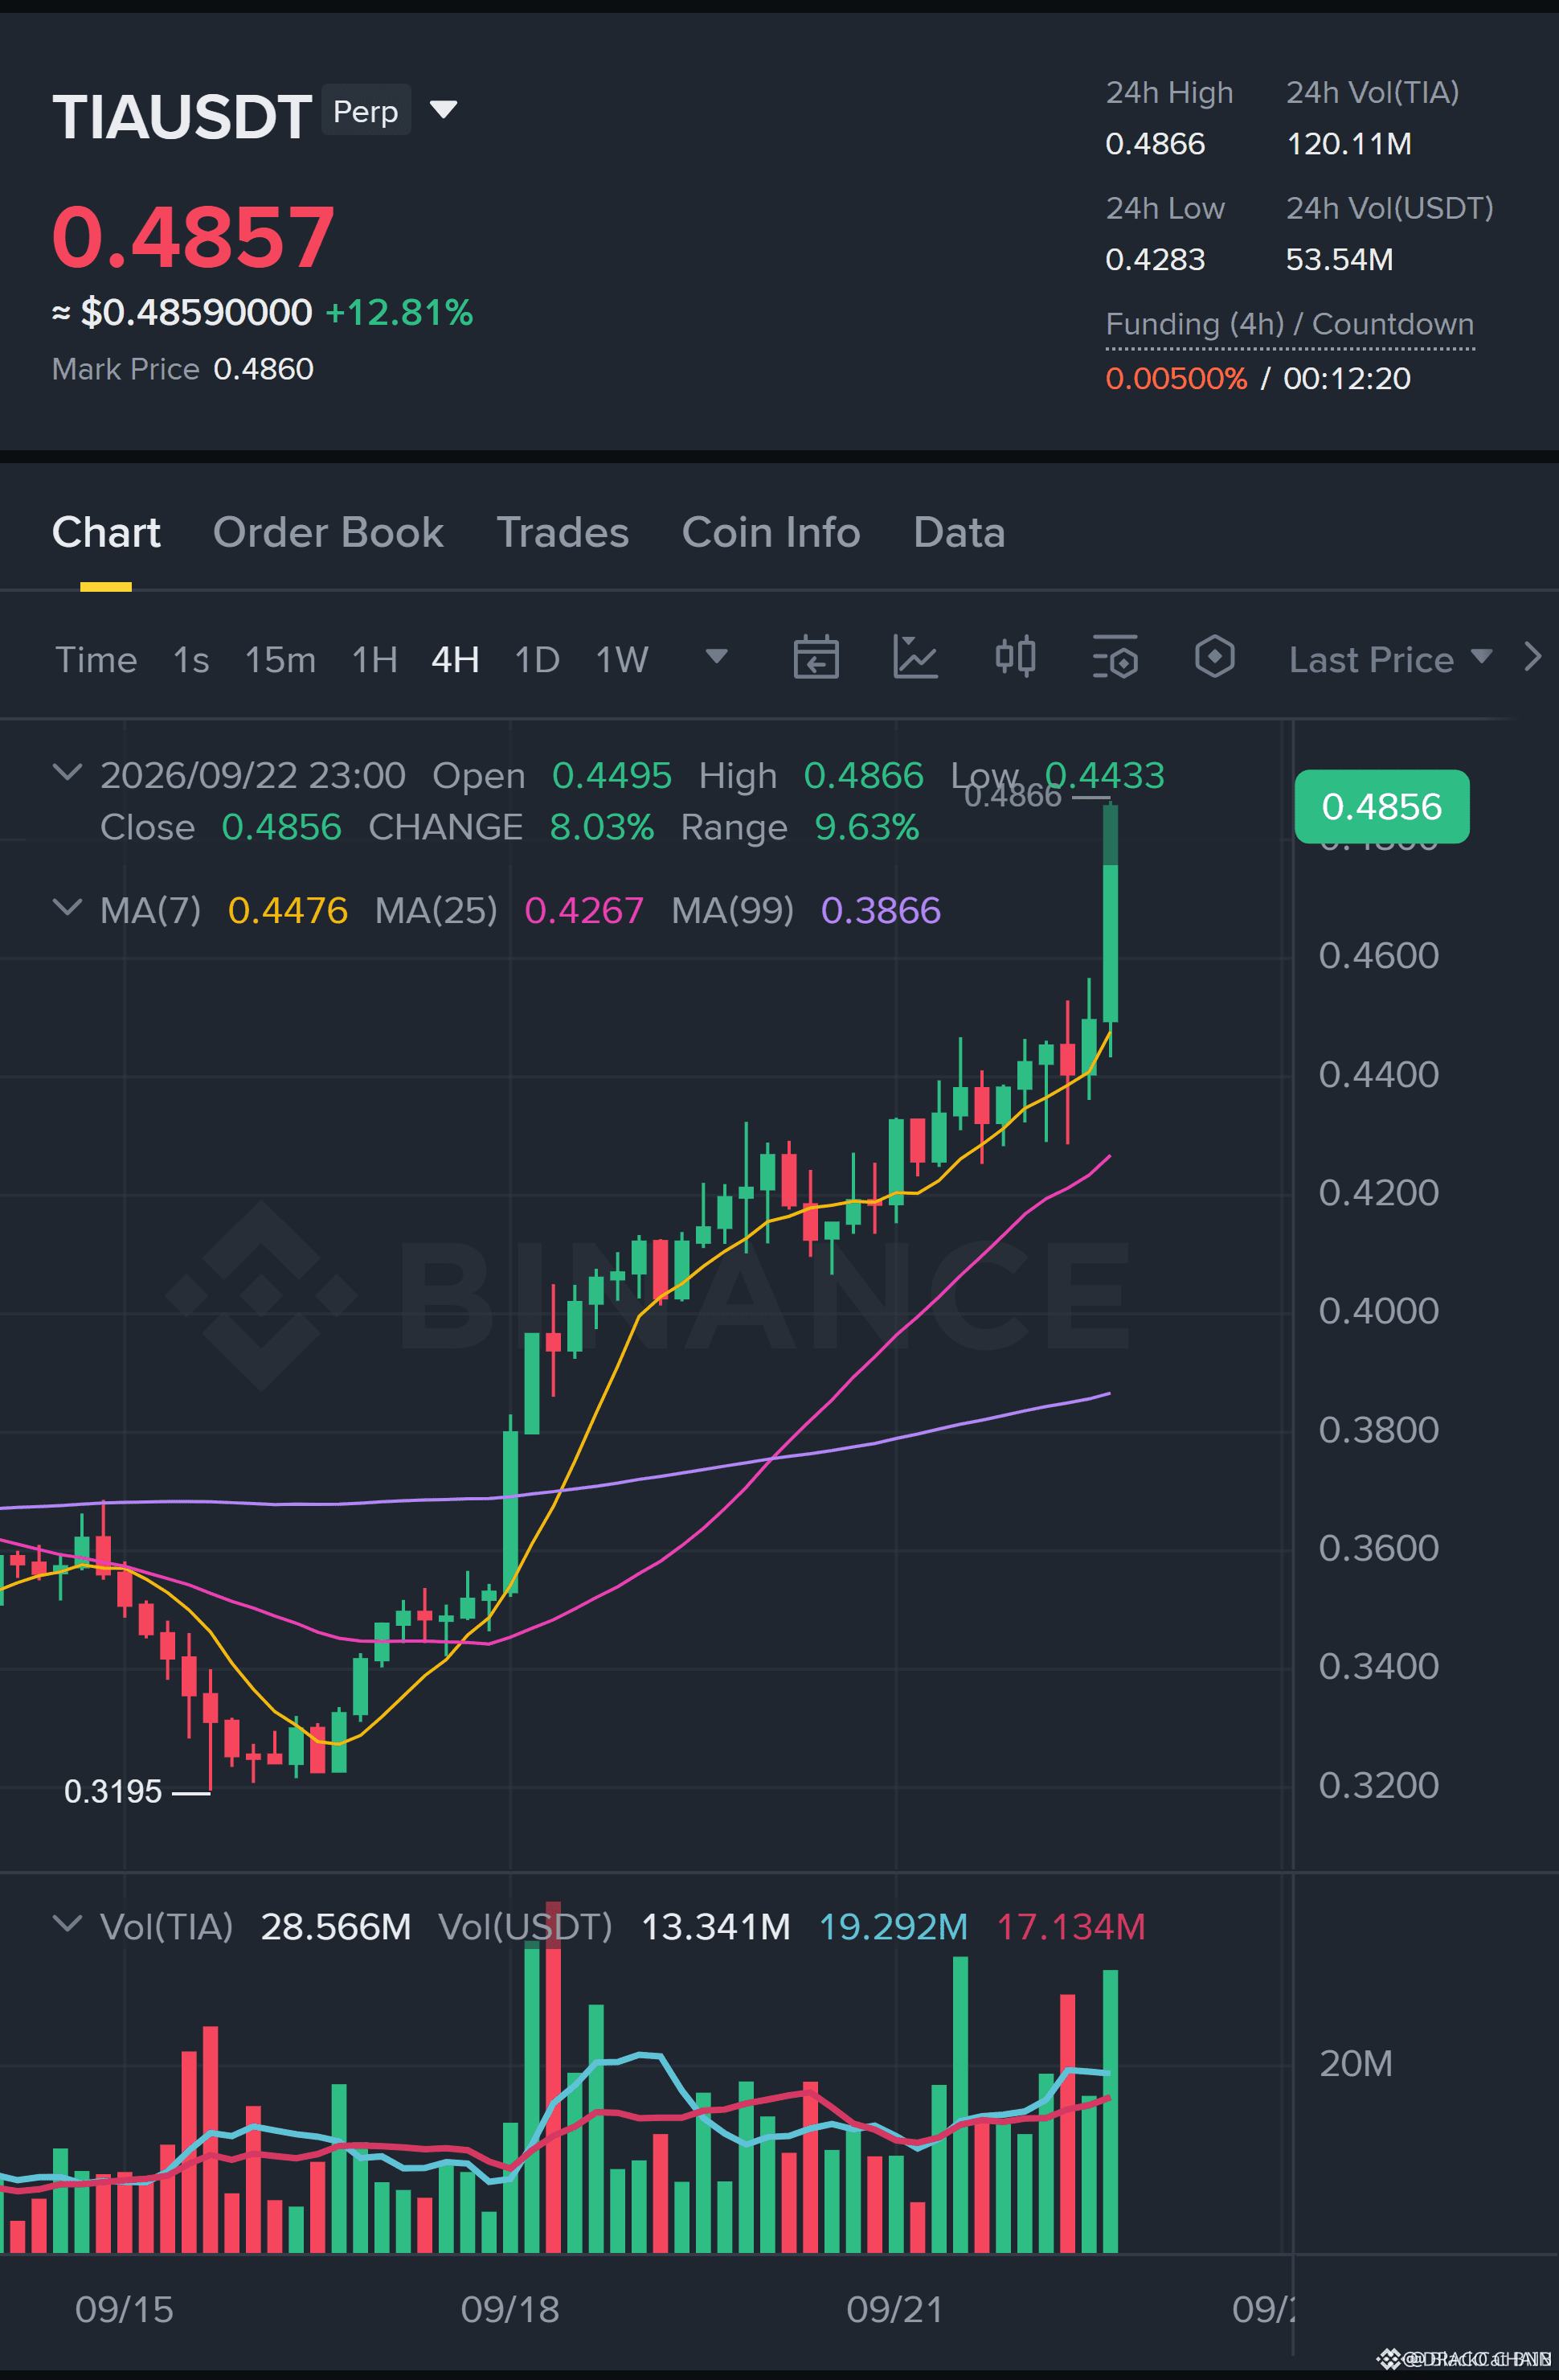The height and width of the screenshot is (2380, 1559).
Task: Select the 15m timeframe
Action: click(280, 660)
